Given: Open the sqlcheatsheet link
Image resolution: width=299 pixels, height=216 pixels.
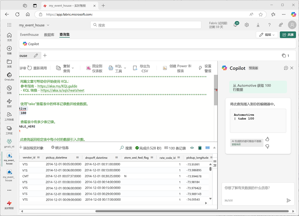Looking at the screenshot, I should [x=62, y=90].
